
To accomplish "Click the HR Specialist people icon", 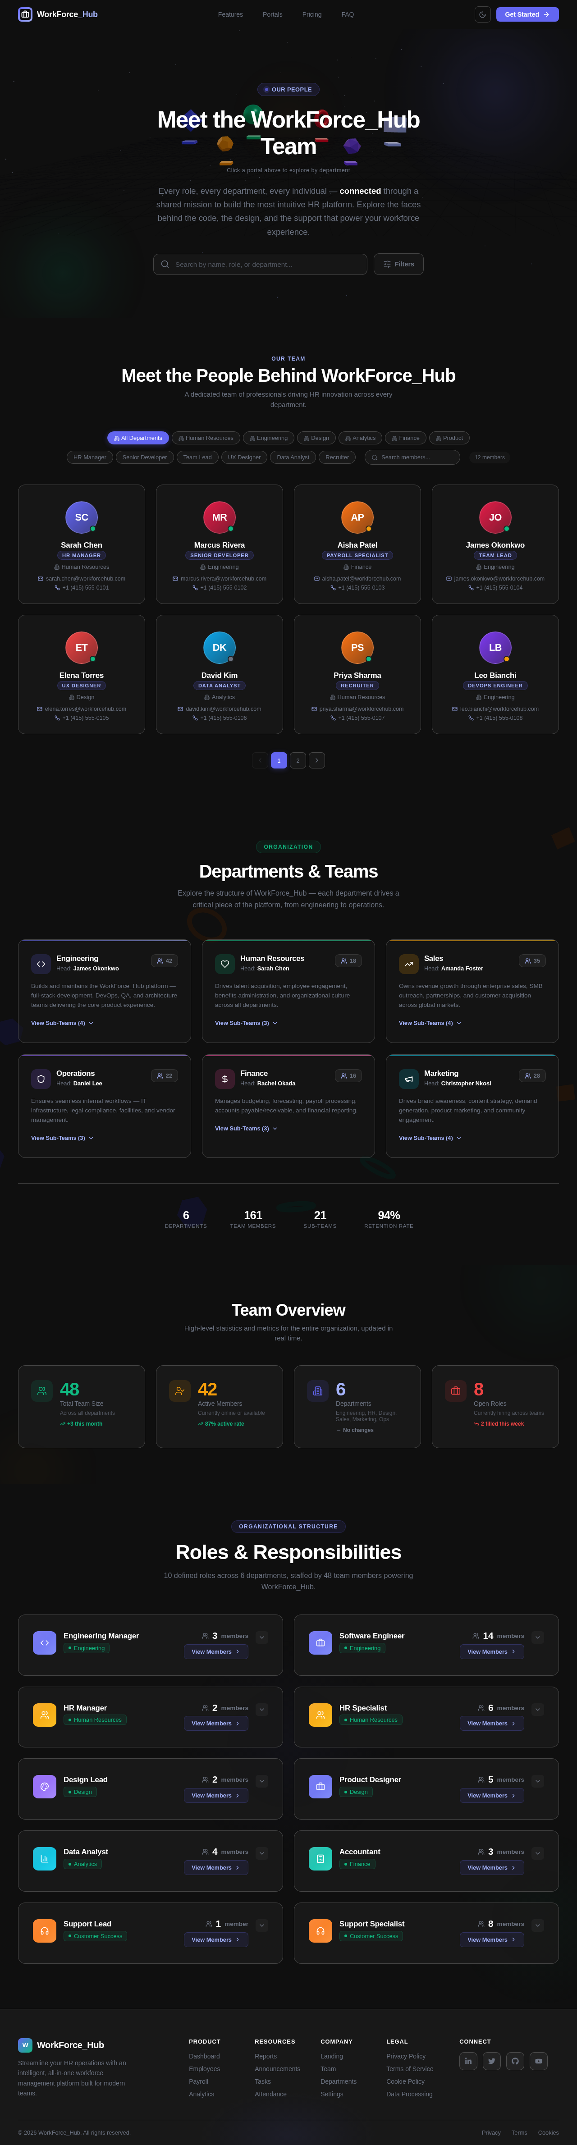I will (321, 1715).
